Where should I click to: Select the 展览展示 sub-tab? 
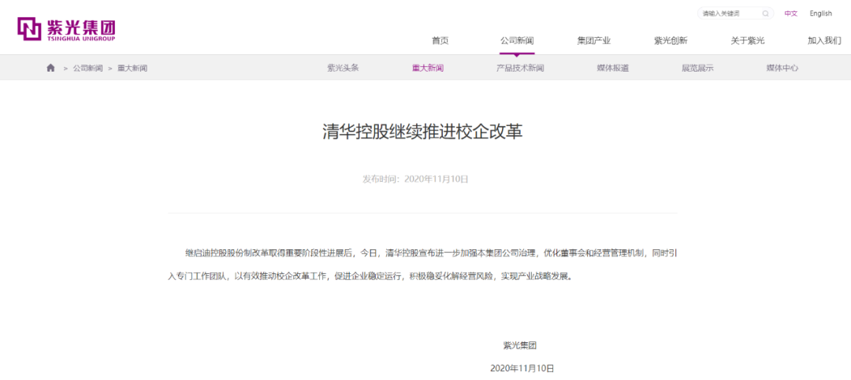click(697, 68)
